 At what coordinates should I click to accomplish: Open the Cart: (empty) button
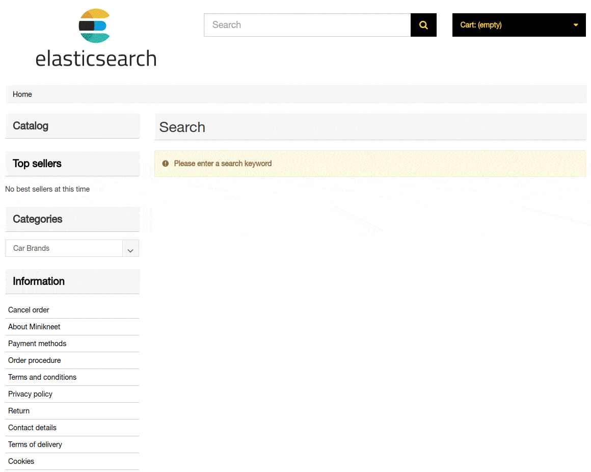[519, 25]
